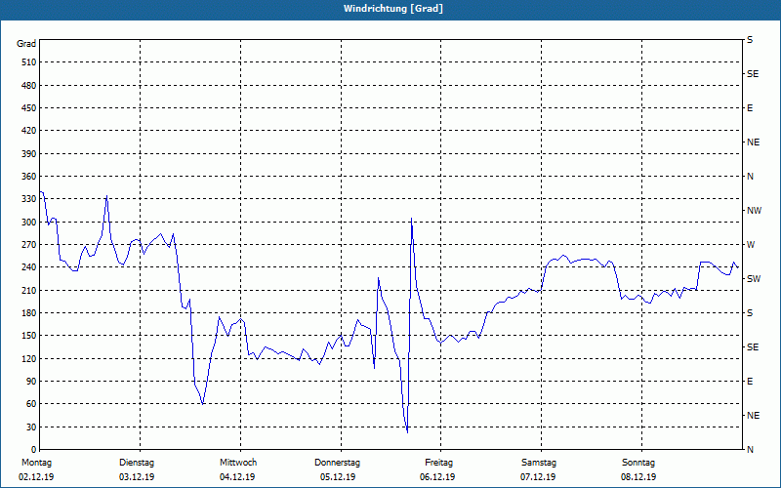The height and width of the screenshot is (488, 781).
Task: Click the y-axis value 330
Action: 29,199
